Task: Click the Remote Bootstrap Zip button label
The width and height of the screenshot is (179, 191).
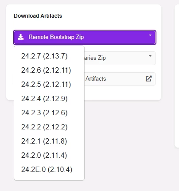Action: click(56, 37)
